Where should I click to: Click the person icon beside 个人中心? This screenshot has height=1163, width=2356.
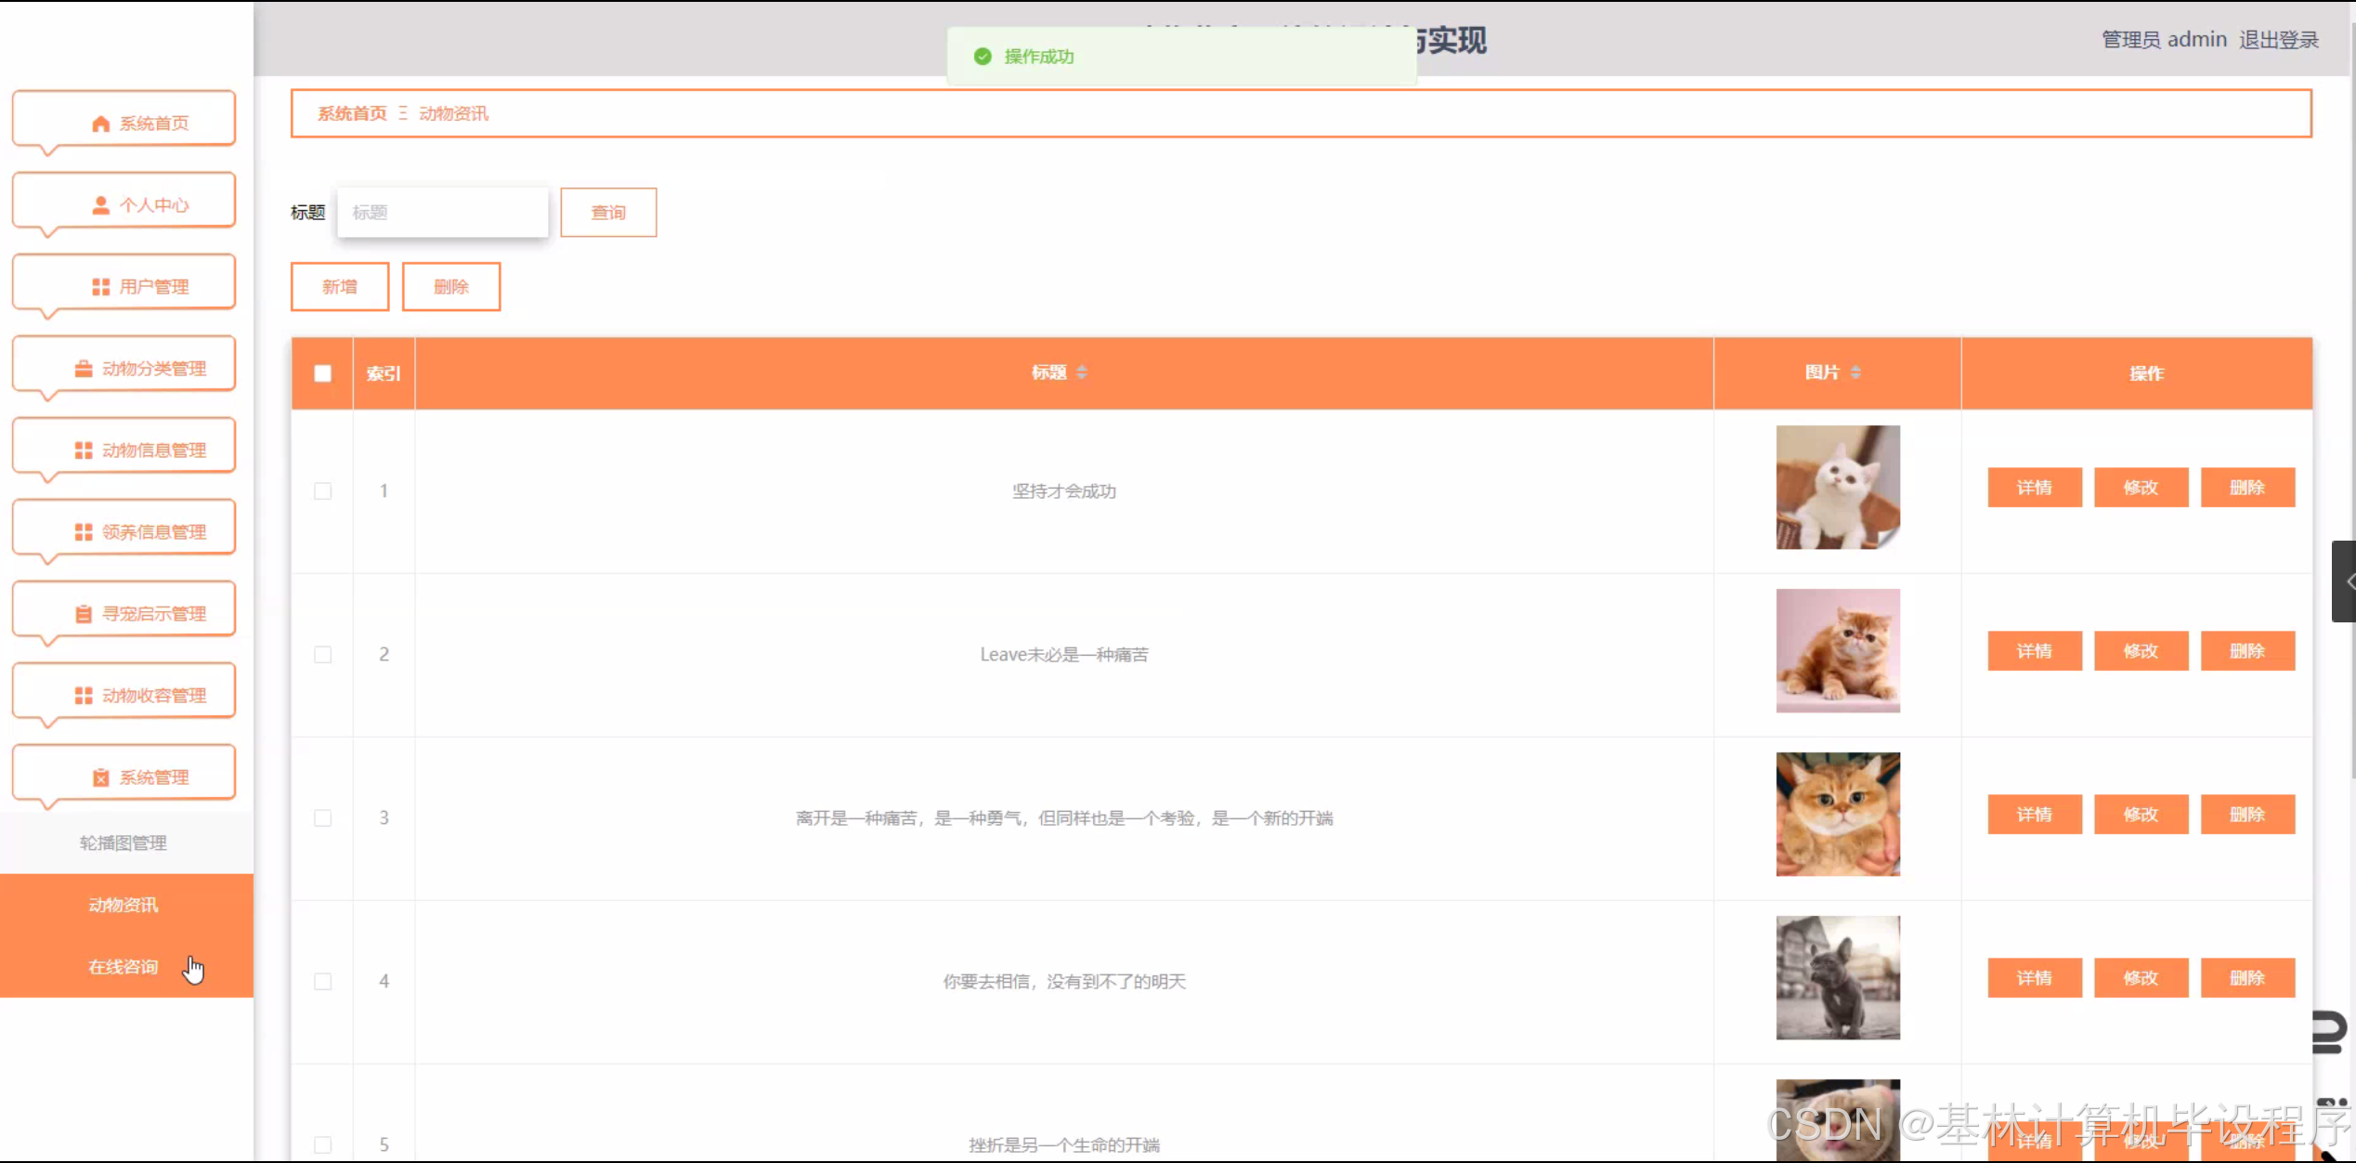101,205
